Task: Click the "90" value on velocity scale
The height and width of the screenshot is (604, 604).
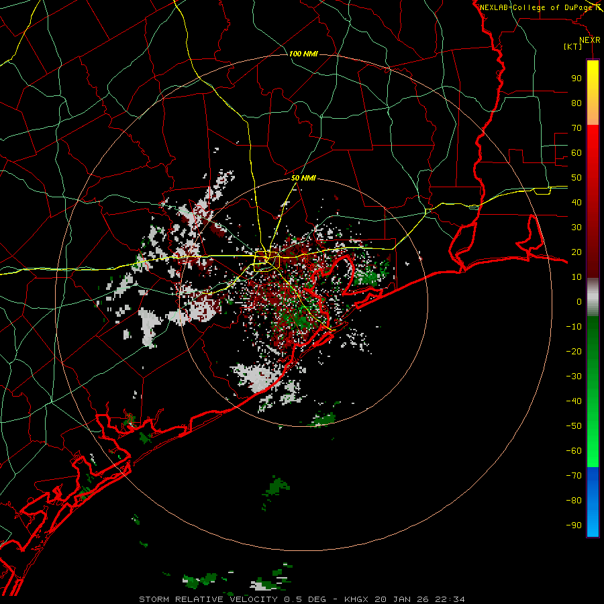Action: 576,79
